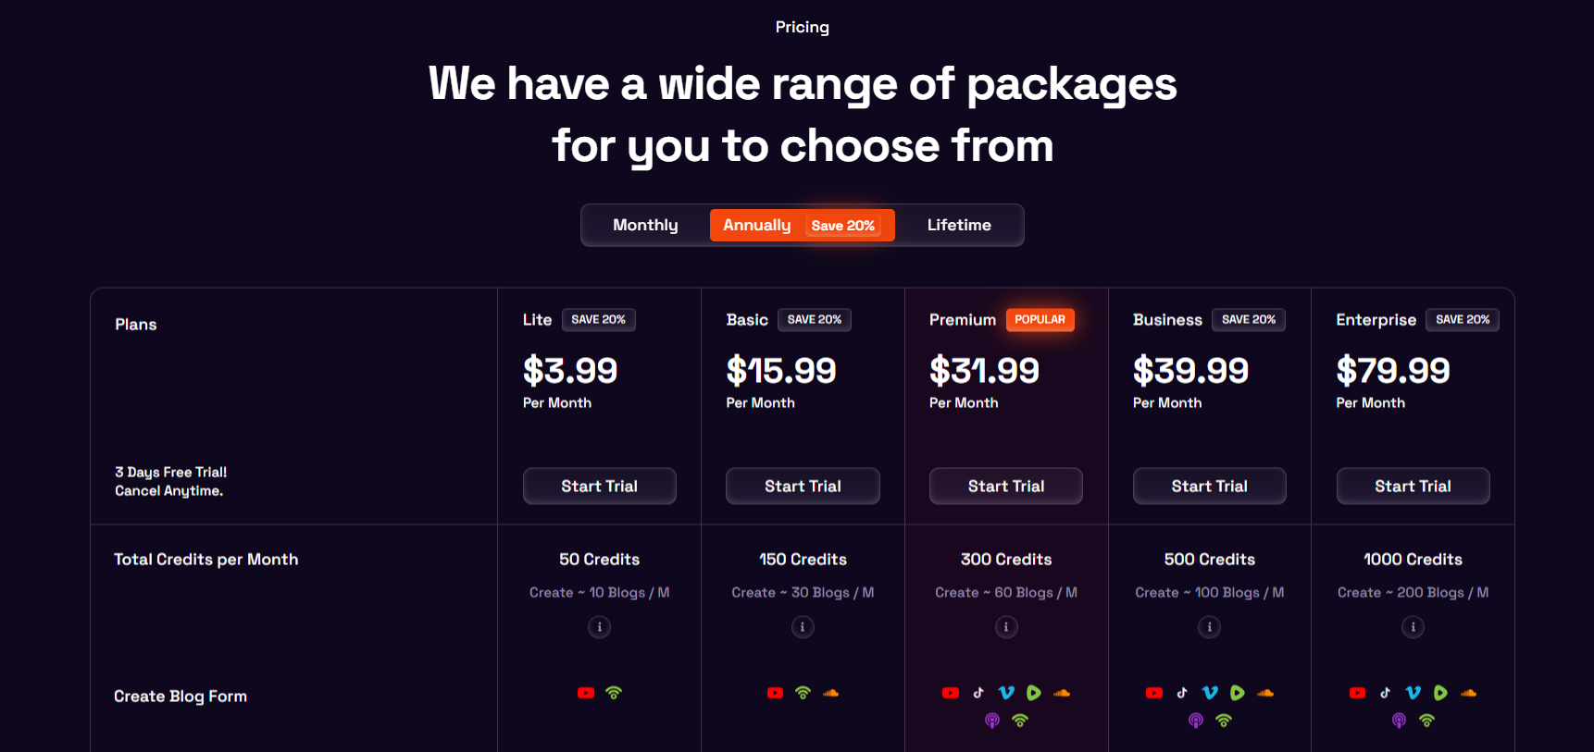Screen dimensions: 1594x752
Task: Start Trial on the Enterprise plan
Action: [x=1413, y=486]
